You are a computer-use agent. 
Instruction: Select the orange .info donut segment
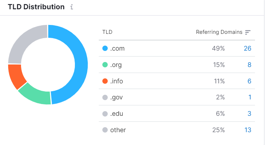[x=16, y=76]
